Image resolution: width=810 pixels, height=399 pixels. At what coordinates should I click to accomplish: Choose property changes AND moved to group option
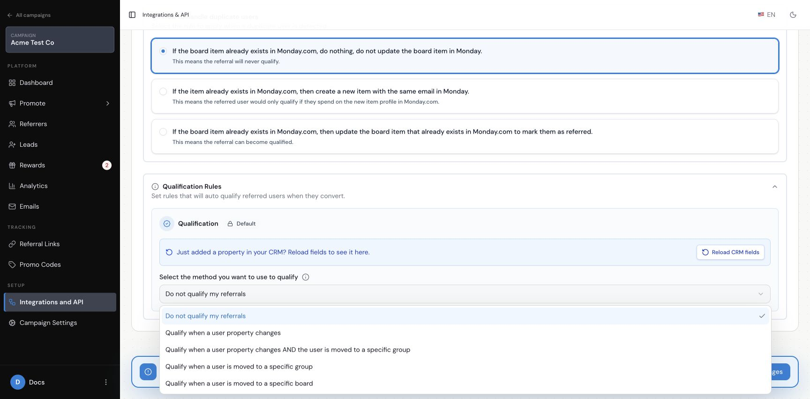pyautogui.click(x=465, y=350)
